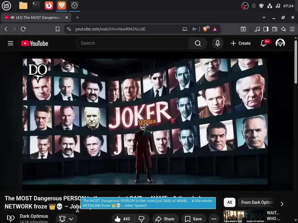Bookmark this page
The image size is (298, 223).
(58, 29)
